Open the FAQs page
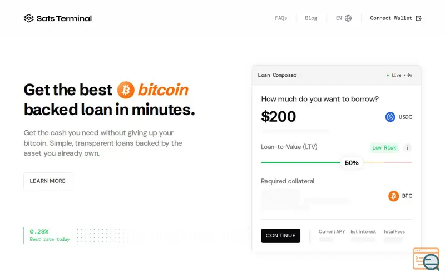Screen dimensions: 445x278 (281, 18)
